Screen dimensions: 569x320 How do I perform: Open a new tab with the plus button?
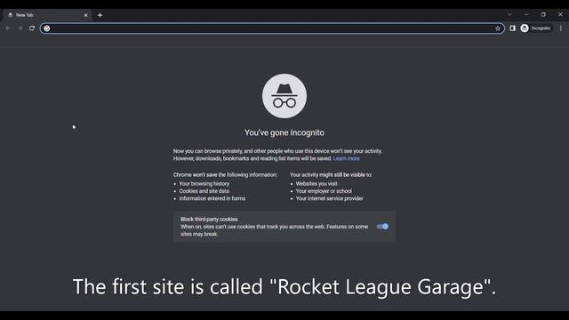(100, 15)
